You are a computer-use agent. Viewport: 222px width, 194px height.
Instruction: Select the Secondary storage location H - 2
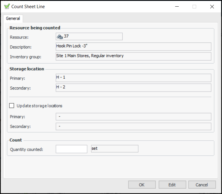pyautogui.click(x=133, y=87)
